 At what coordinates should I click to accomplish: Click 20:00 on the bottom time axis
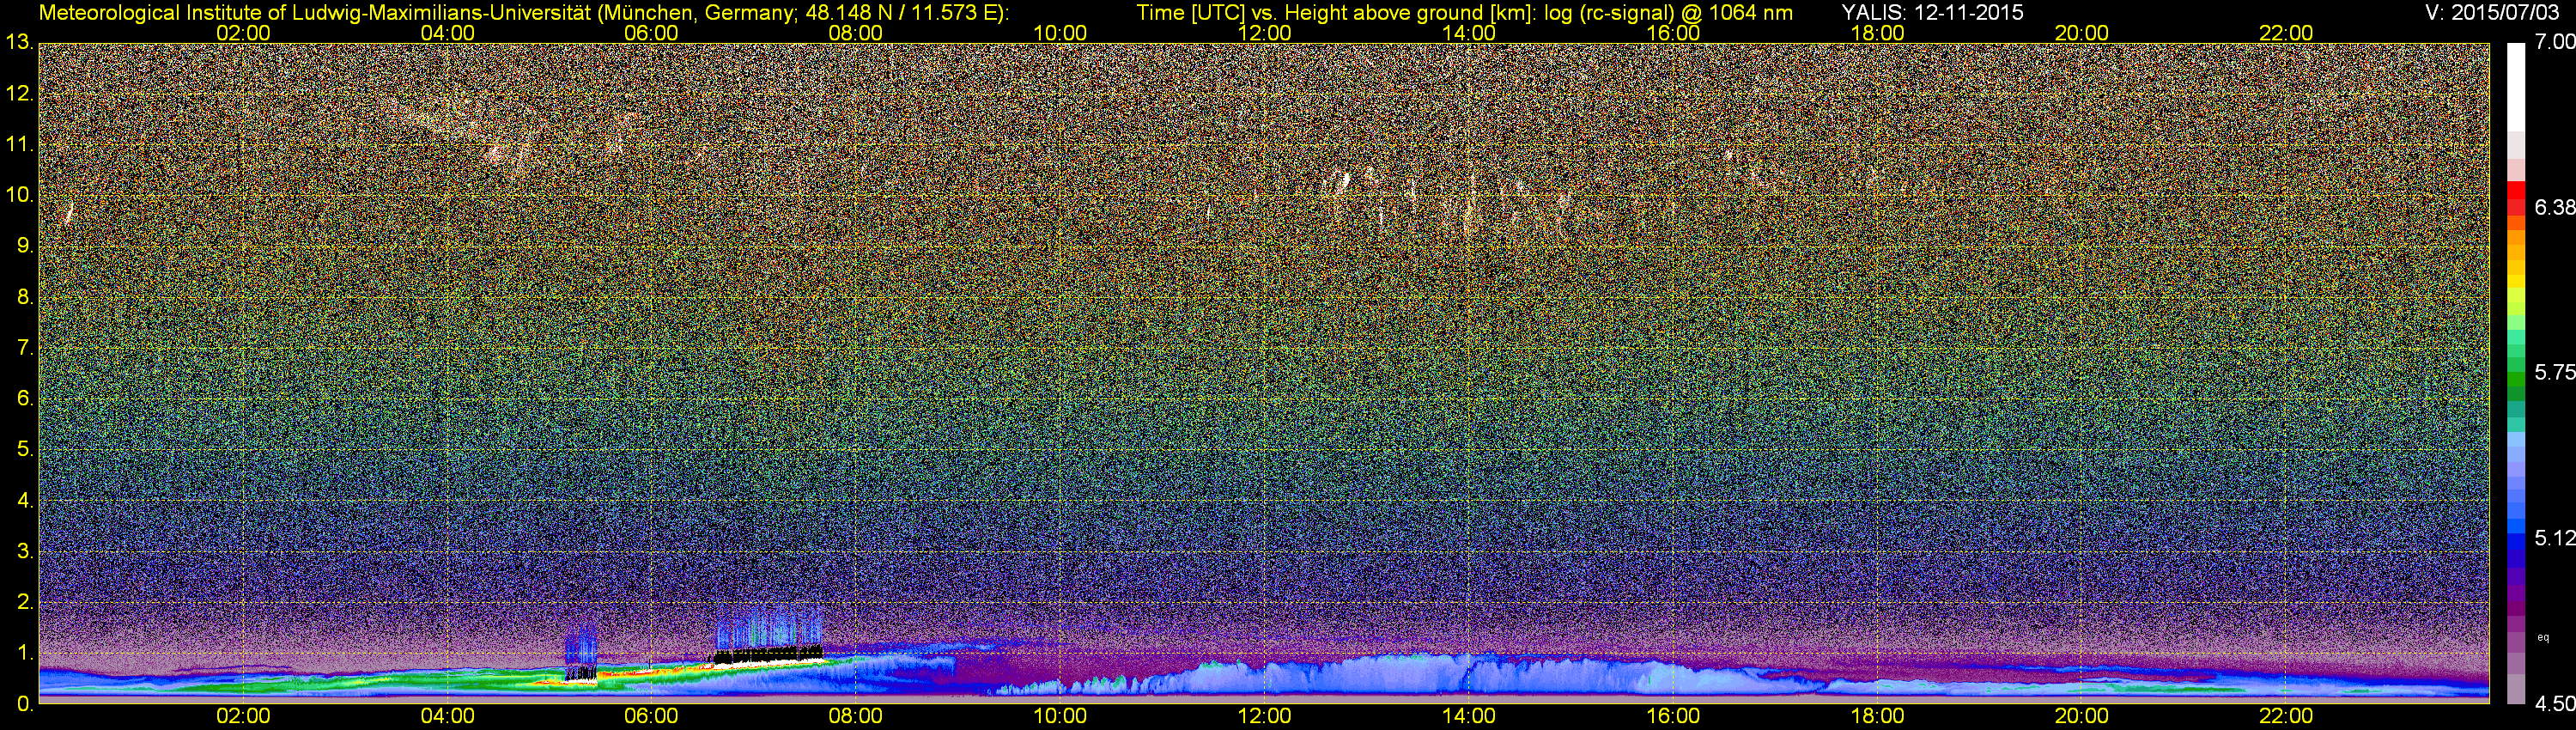pos(2082,717)
